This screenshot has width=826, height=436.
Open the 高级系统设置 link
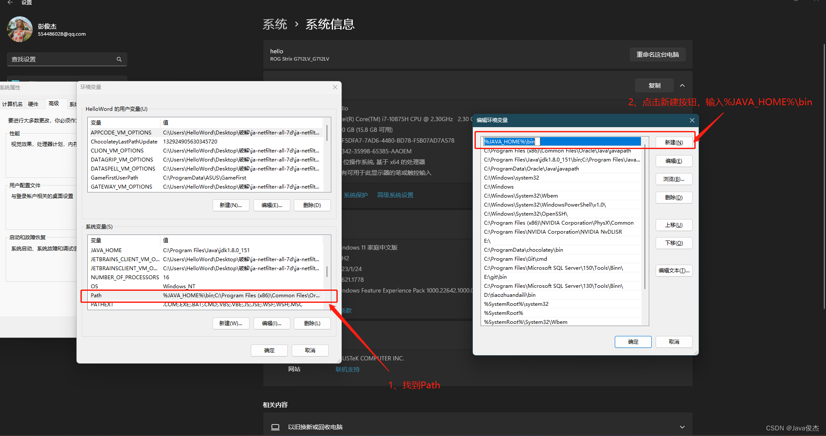coord(395,195)
